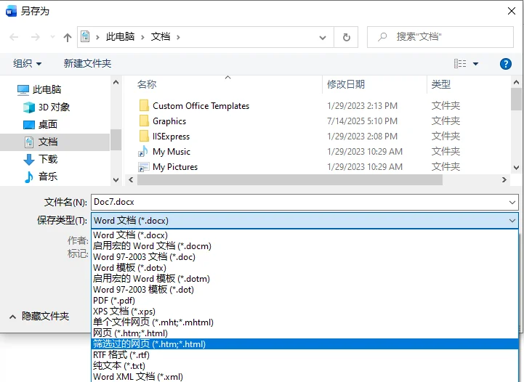The width and height of the screenshot is (524, 382).
Task: Select Custom Office Templates folder
Action: [201, 106]
